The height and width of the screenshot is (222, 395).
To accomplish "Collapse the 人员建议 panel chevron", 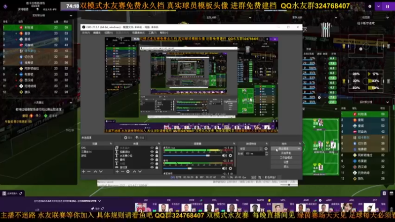I will [x=71, y=103].
